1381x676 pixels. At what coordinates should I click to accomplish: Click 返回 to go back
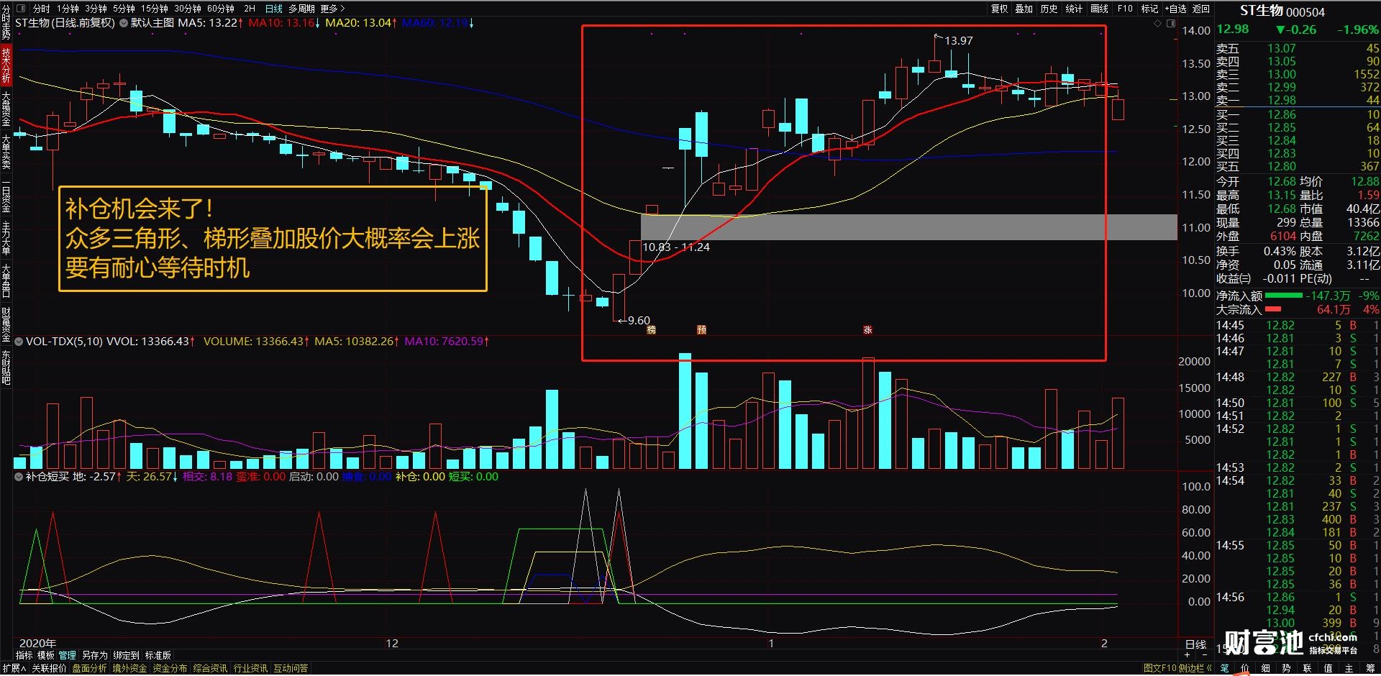[x=1200, y=9]
